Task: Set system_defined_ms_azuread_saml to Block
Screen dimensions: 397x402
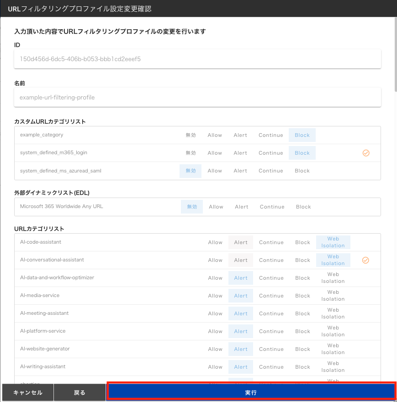Action: pos(302,171)
